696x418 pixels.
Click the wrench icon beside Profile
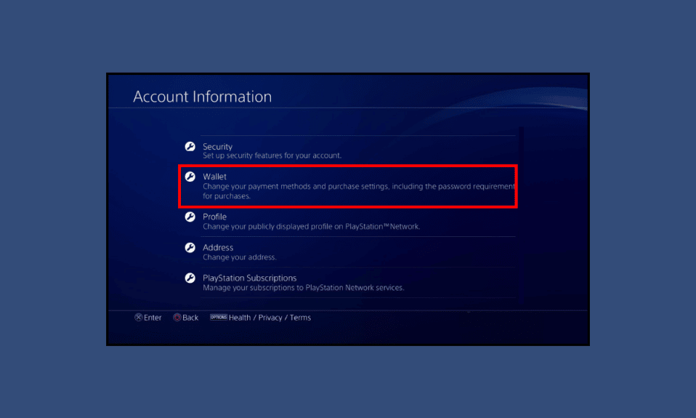pyautogui.click(x=190, y=217)
